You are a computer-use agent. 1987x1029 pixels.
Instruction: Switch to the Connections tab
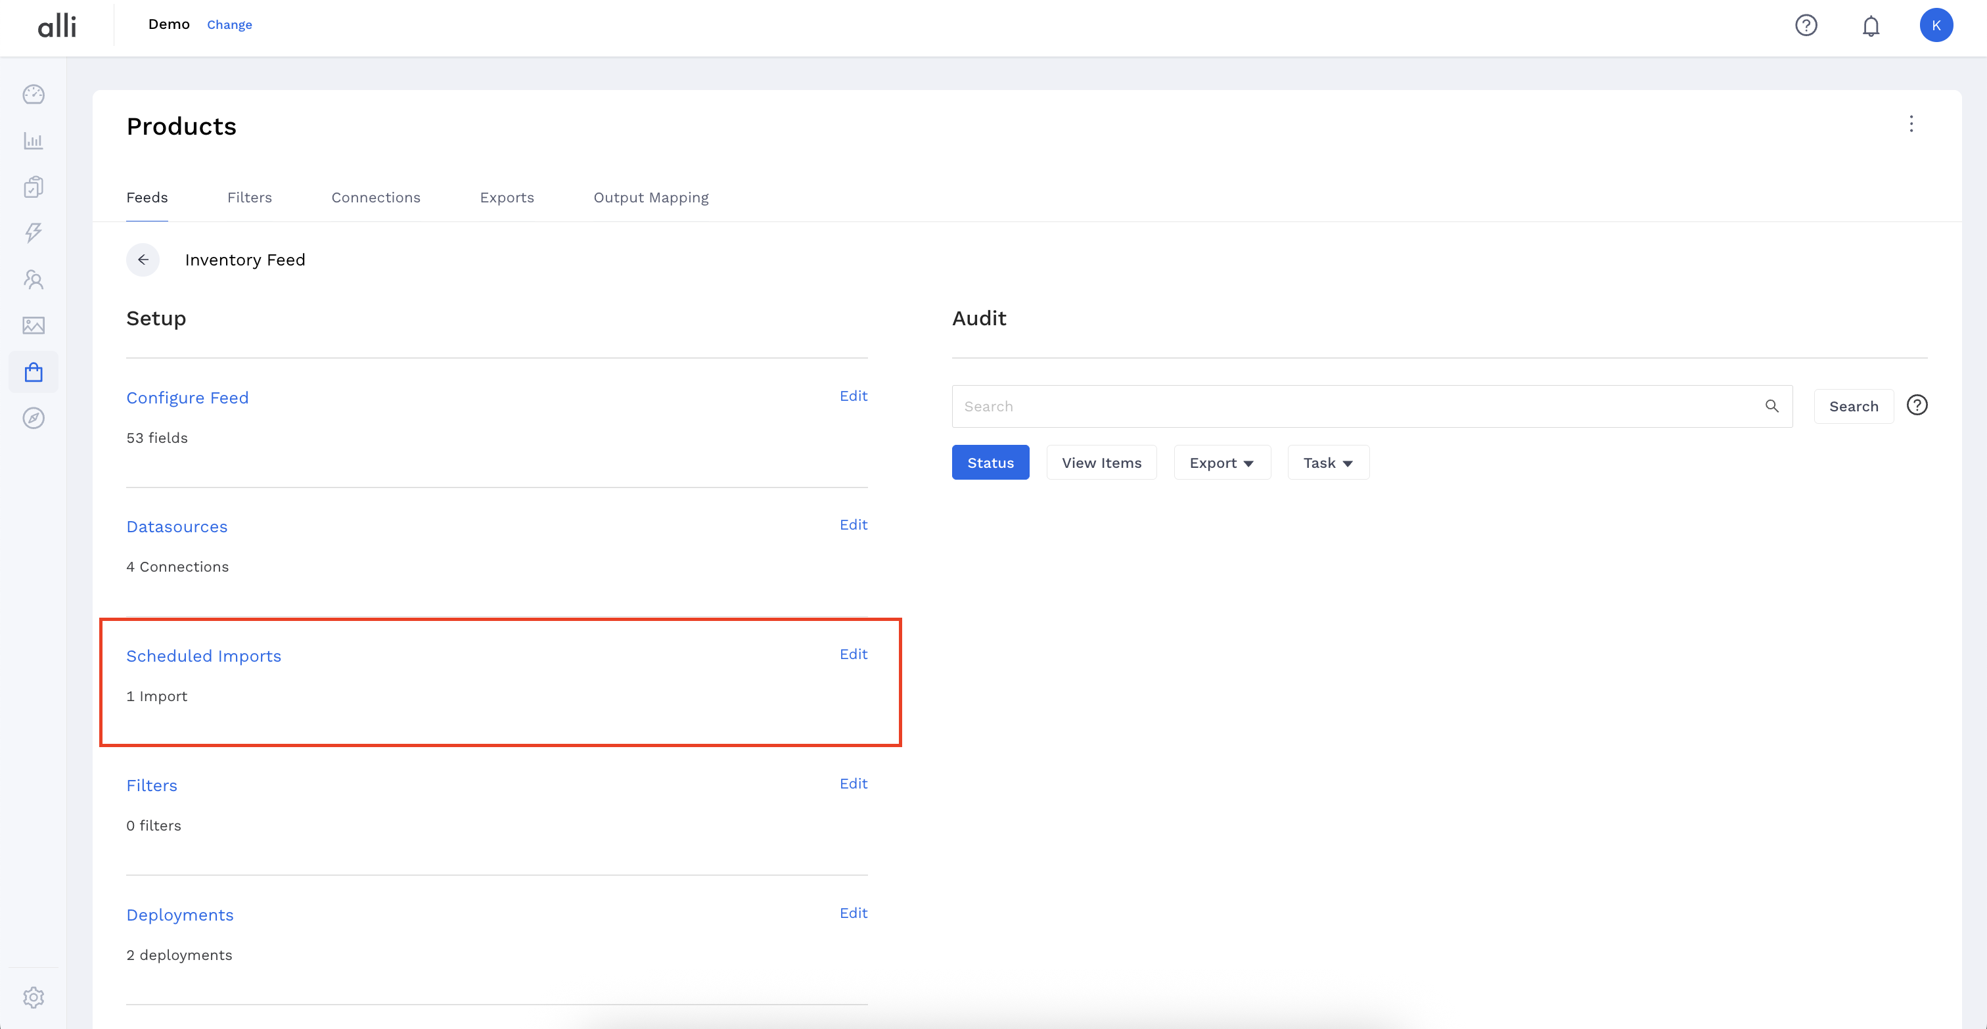(x=376, y=198)
